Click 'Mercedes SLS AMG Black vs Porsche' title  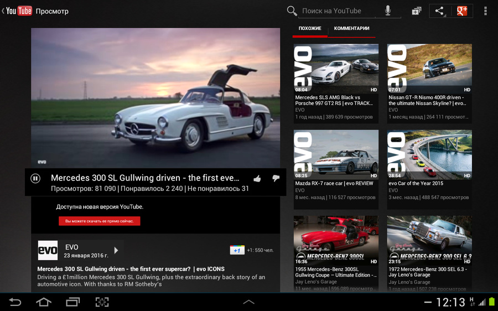pos(334,100)
